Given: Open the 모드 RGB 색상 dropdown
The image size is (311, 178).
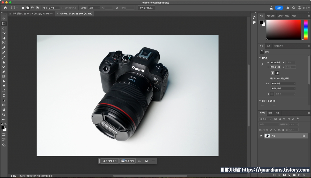Looking at the screenshot, I should [x=283, y=83].
